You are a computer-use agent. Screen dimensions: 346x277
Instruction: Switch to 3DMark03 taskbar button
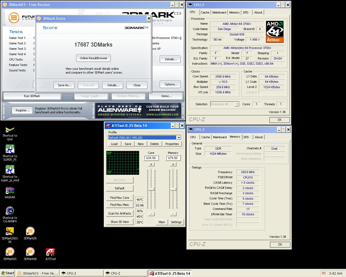(38, 273)
